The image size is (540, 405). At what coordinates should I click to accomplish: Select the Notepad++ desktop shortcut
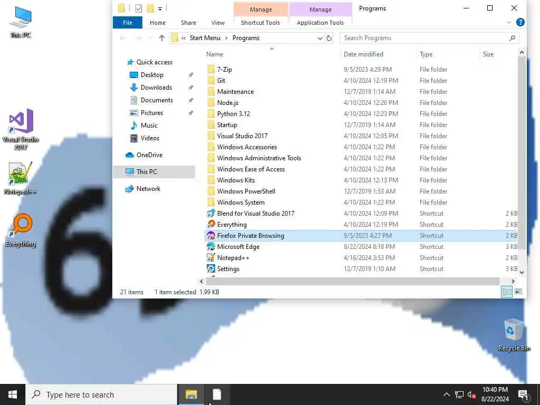pyautogui.click(x=21, y=178)
